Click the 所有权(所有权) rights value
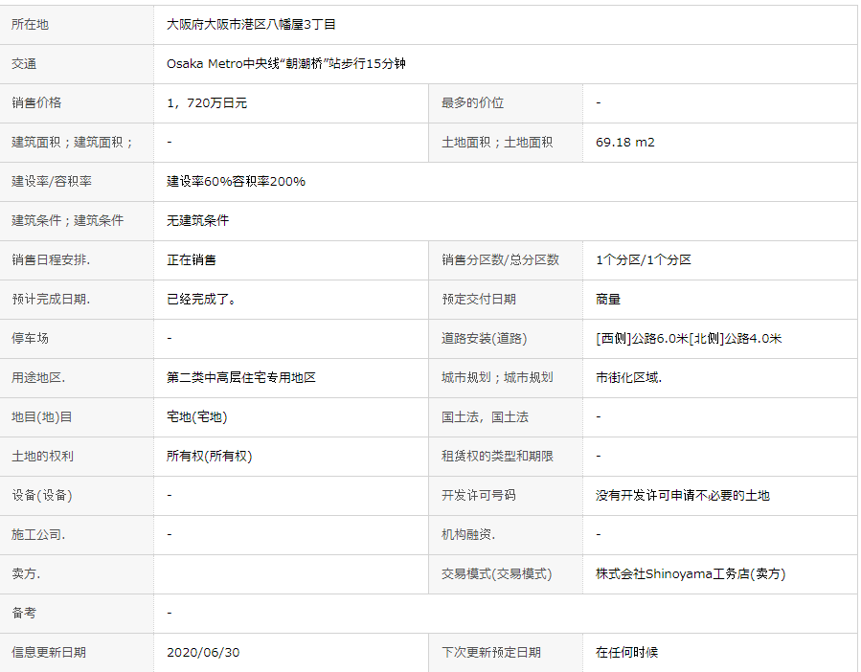The width and height of the screenshot is (861, 672). (x=209, y=457)
